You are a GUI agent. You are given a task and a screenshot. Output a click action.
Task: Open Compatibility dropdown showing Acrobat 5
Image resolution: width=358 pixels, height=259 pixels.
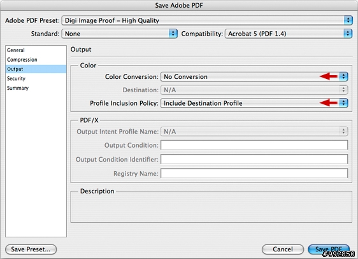(x=289, y=34)
